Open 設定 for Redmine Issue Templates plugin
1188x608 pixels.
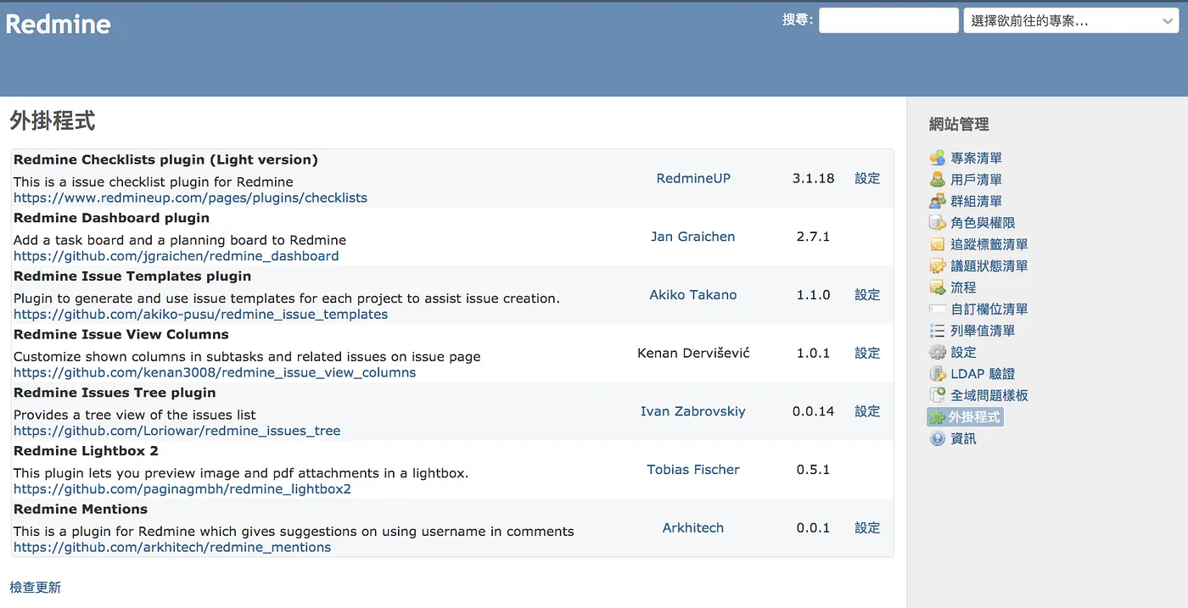pos(867,294)
